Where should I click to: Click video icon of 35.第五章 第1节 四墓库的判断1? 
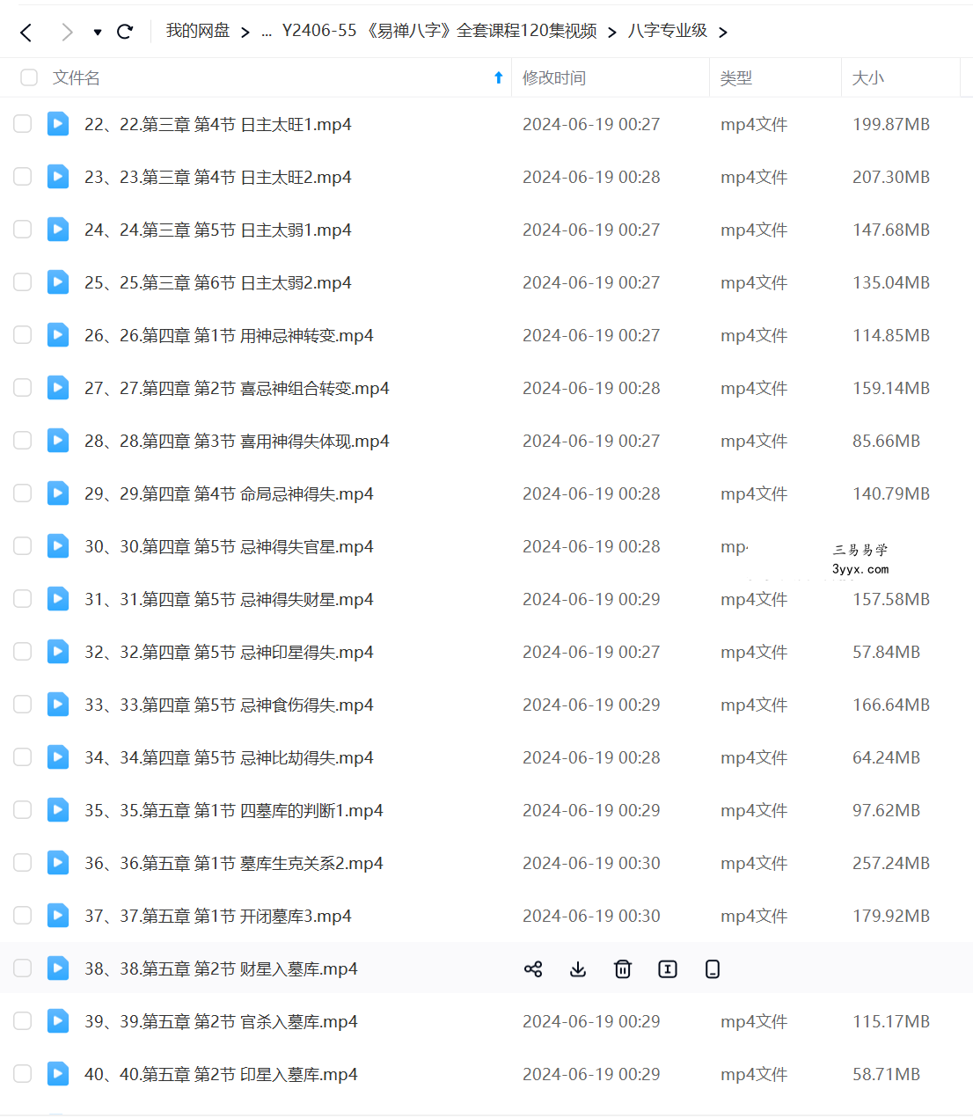click(x=58, y=810)
